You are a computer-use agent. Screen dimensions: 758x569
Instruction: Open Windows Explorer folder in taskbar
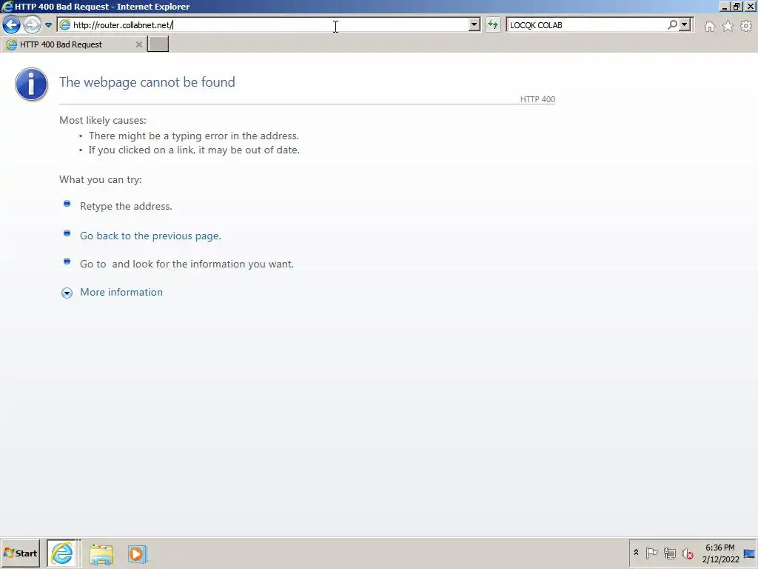(x=101, y=554)
